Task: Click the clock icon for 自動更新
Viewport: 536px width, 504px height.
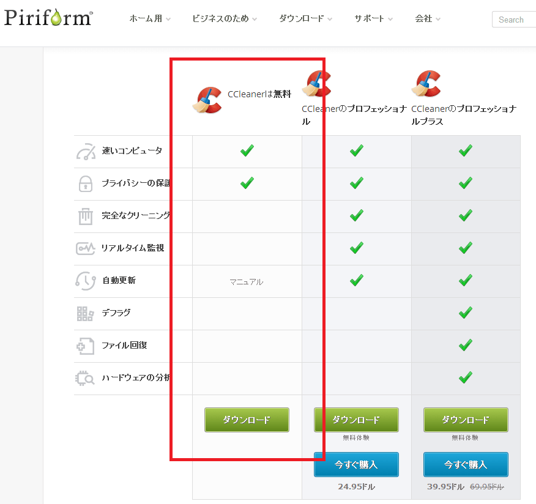Action: 86,281
